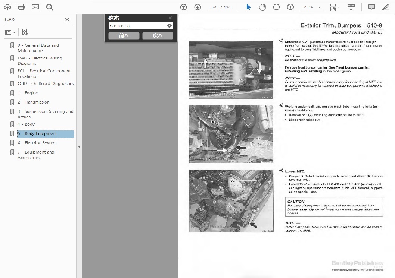Click the 前へ previous result button

click(x=124, y=36)
